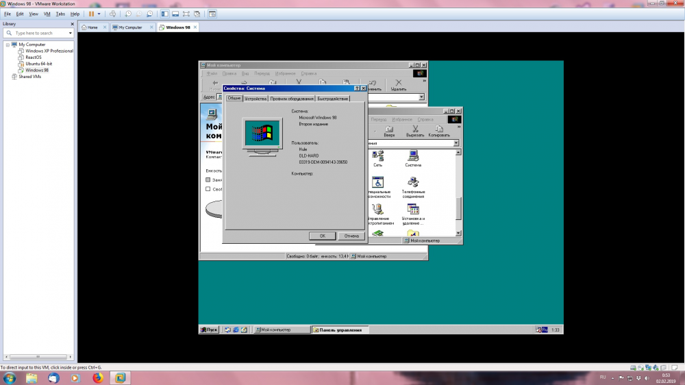Open the power management icon in Control Panel
The image size is (685, 385).
[x=379, y=214]
